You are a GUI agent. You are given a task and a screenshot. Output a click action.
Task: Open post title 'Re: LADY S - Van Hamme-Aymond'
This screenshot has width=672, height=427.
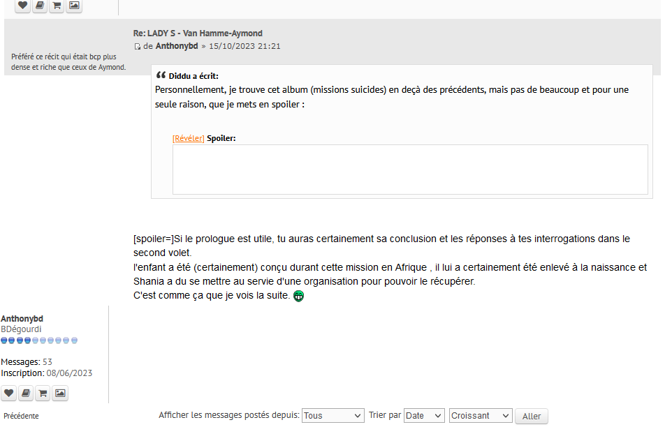[x=198, y=33]
